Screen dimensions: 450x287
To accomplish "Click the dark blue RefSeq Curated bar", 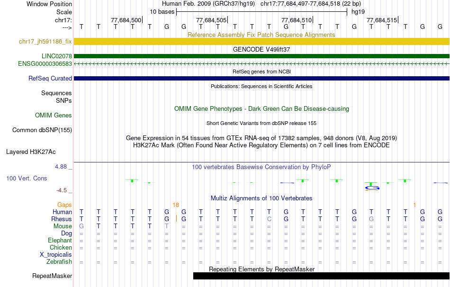I will click(261, 78).
